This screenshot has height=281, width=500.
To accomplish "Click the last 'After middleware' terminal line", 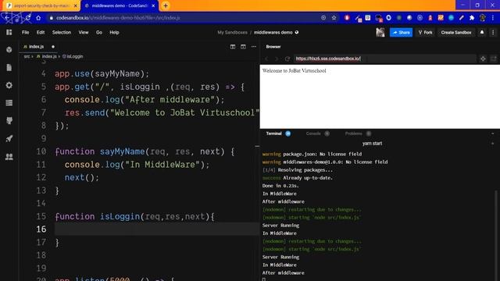I will [x=283, y=272].
